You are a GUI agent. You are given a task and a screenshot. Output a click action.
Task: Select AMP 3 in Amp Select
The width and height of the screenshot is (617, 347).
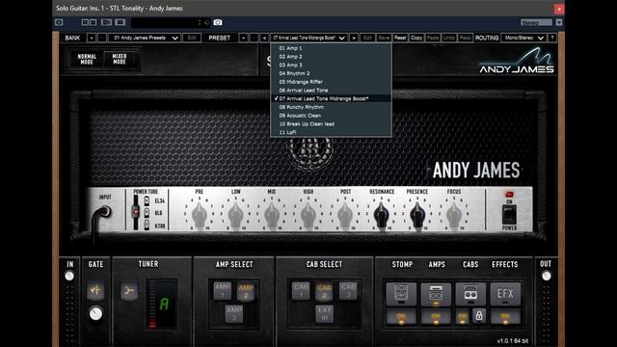point(233,313)
